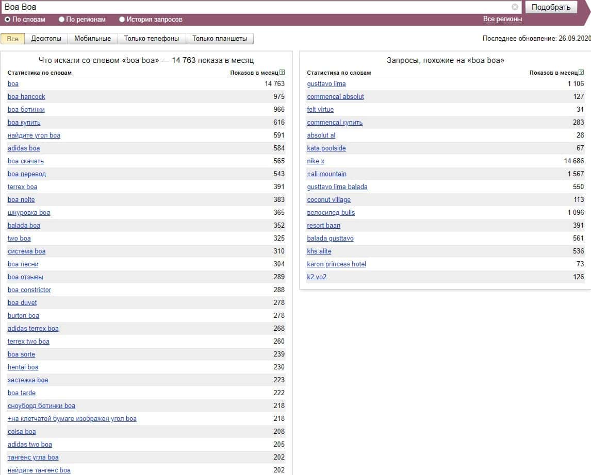The height and width of the screenshot is (475, 591).
Task: Switch to the 'Десктопы' tab
Action: point(46,39)
